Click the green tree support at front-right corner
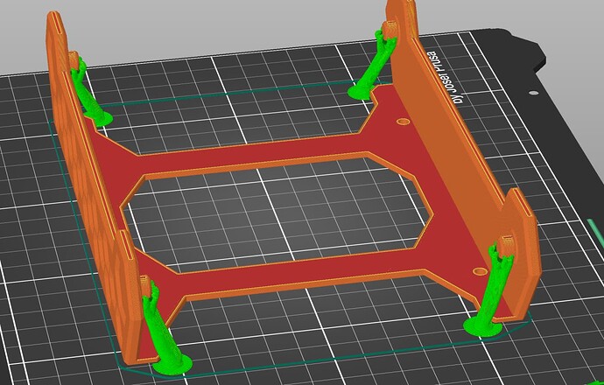This screenshot has height=385, width=604. point(490,292)
